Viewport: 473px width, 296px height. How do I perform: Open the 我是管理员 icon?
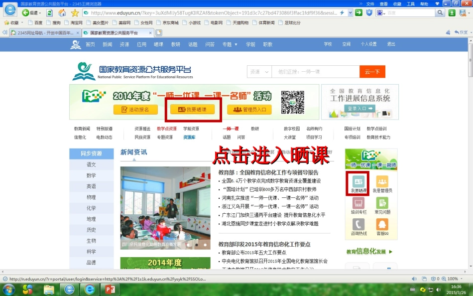pyautogui.click(x=382, y=182)
